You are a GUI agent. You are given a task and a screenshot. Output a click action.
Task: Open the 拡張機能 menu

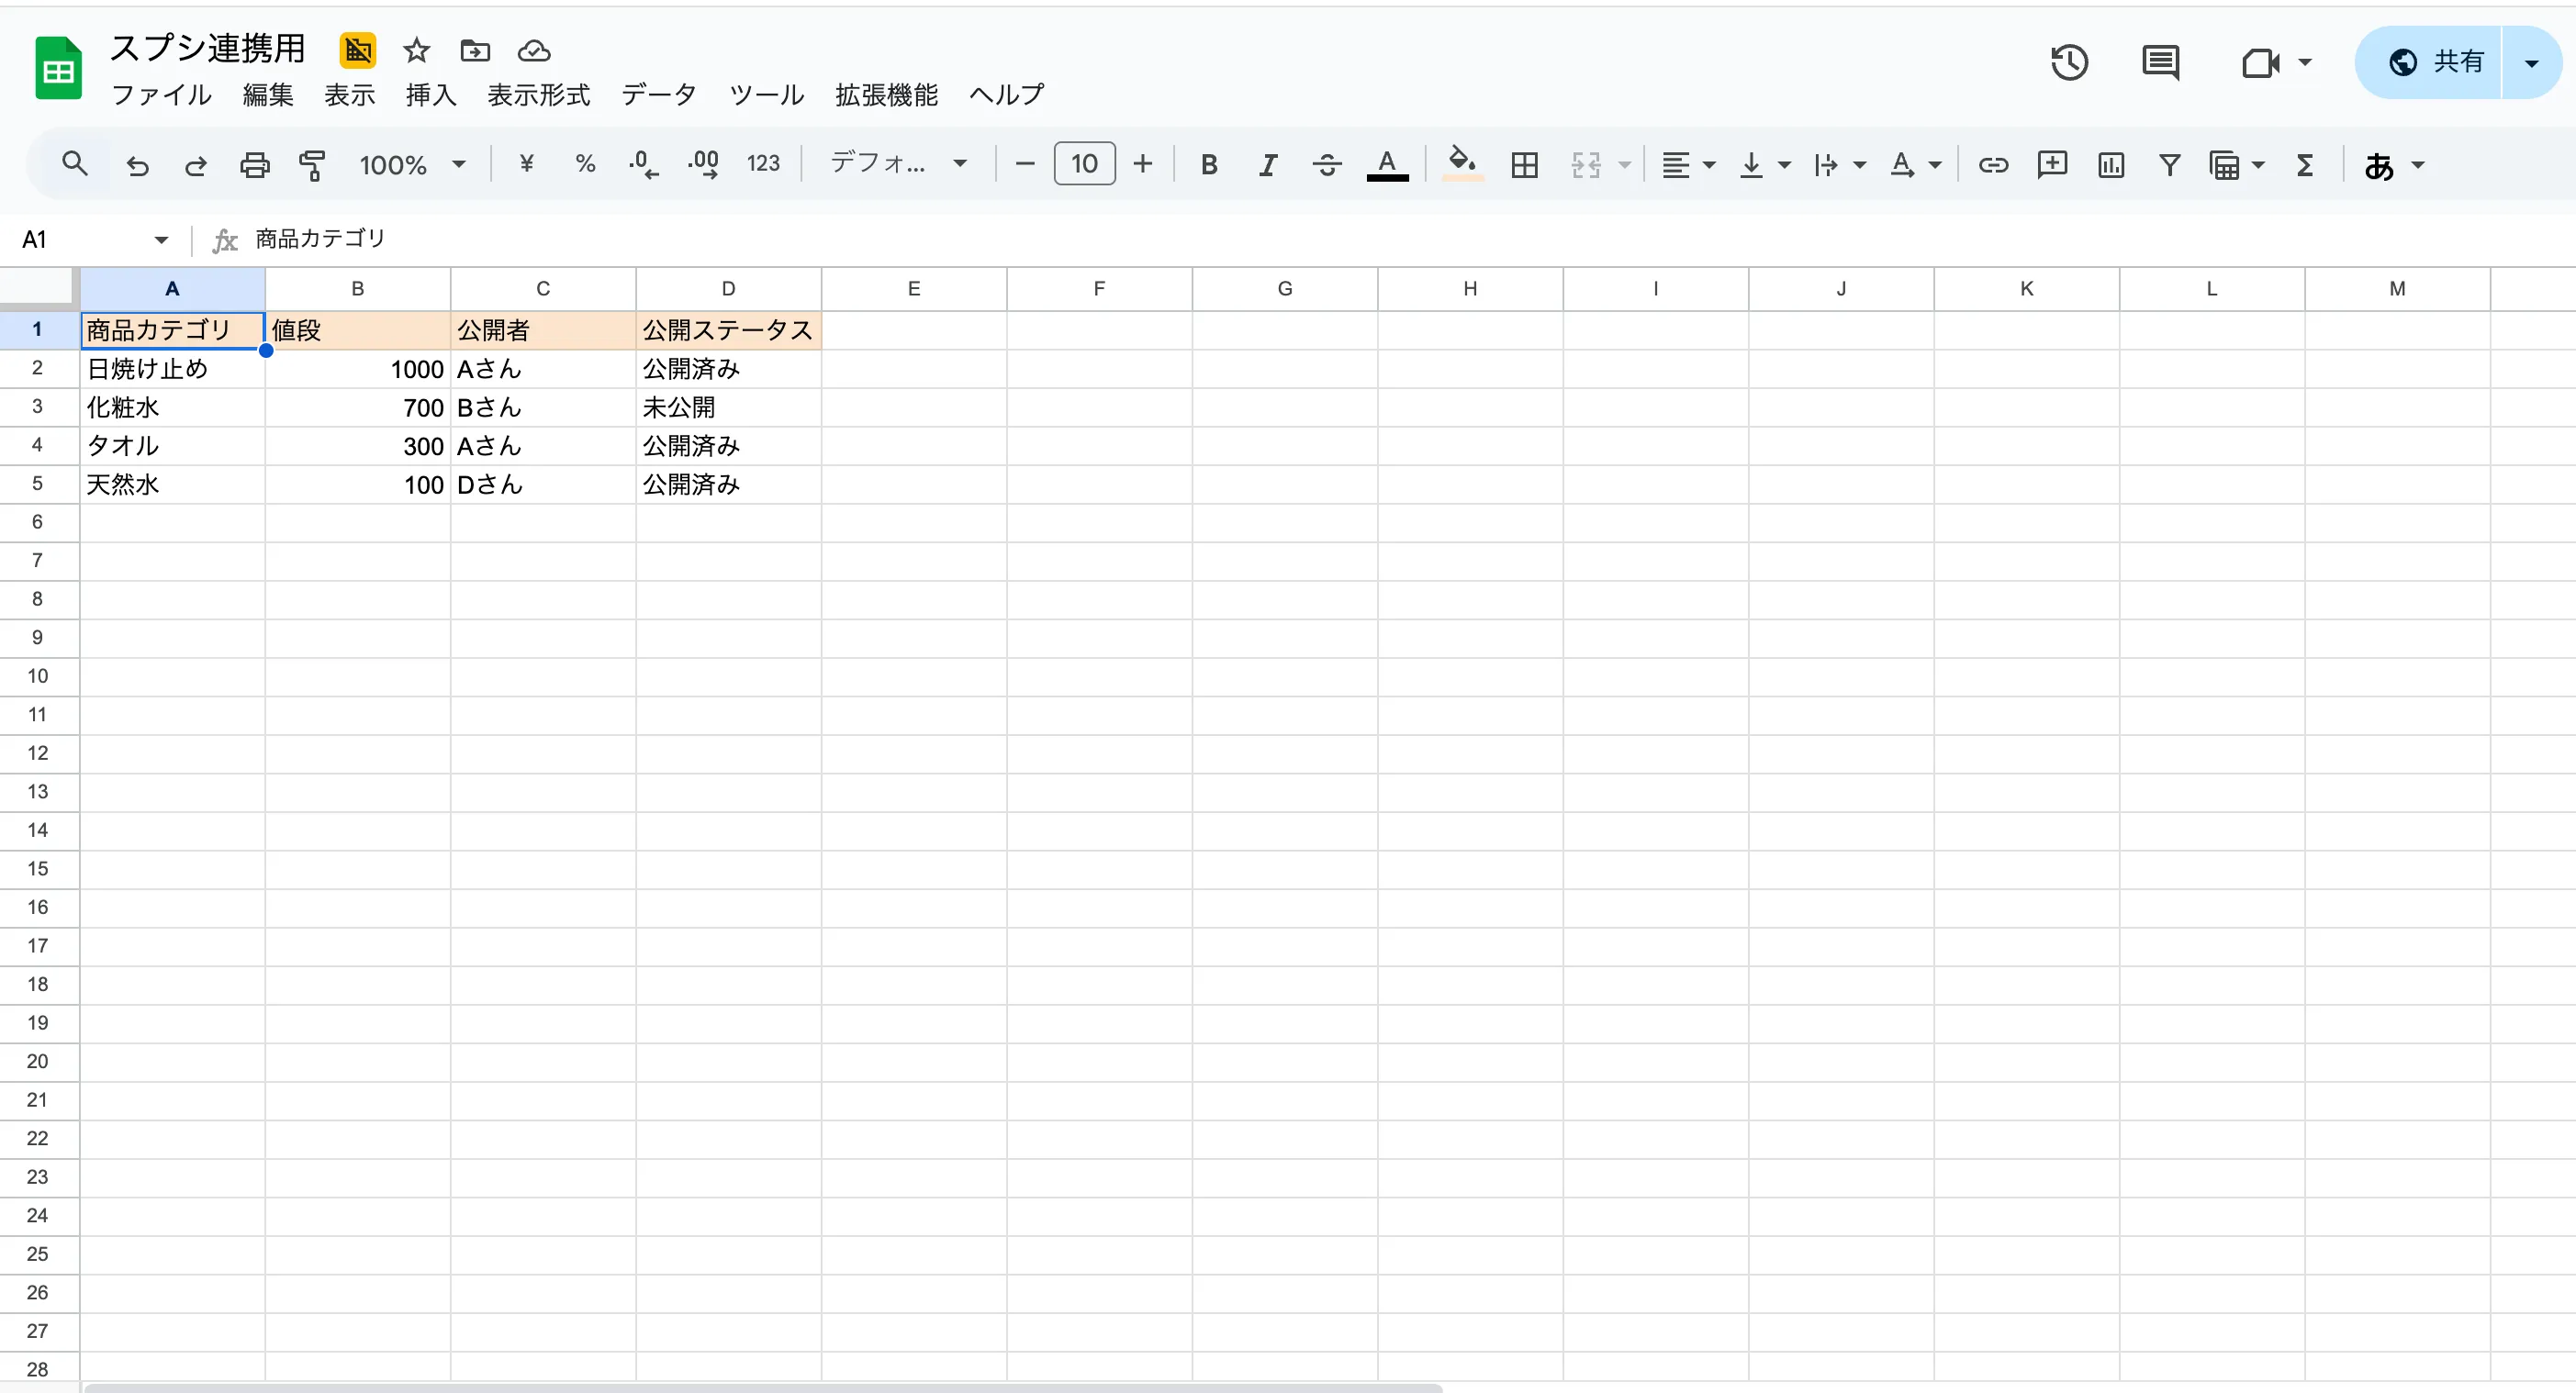click(886, 95)
